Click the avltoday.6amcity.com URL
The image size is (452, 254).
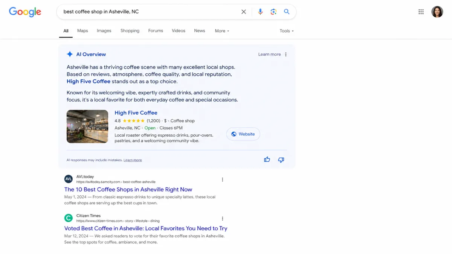(x=116, y=182)
